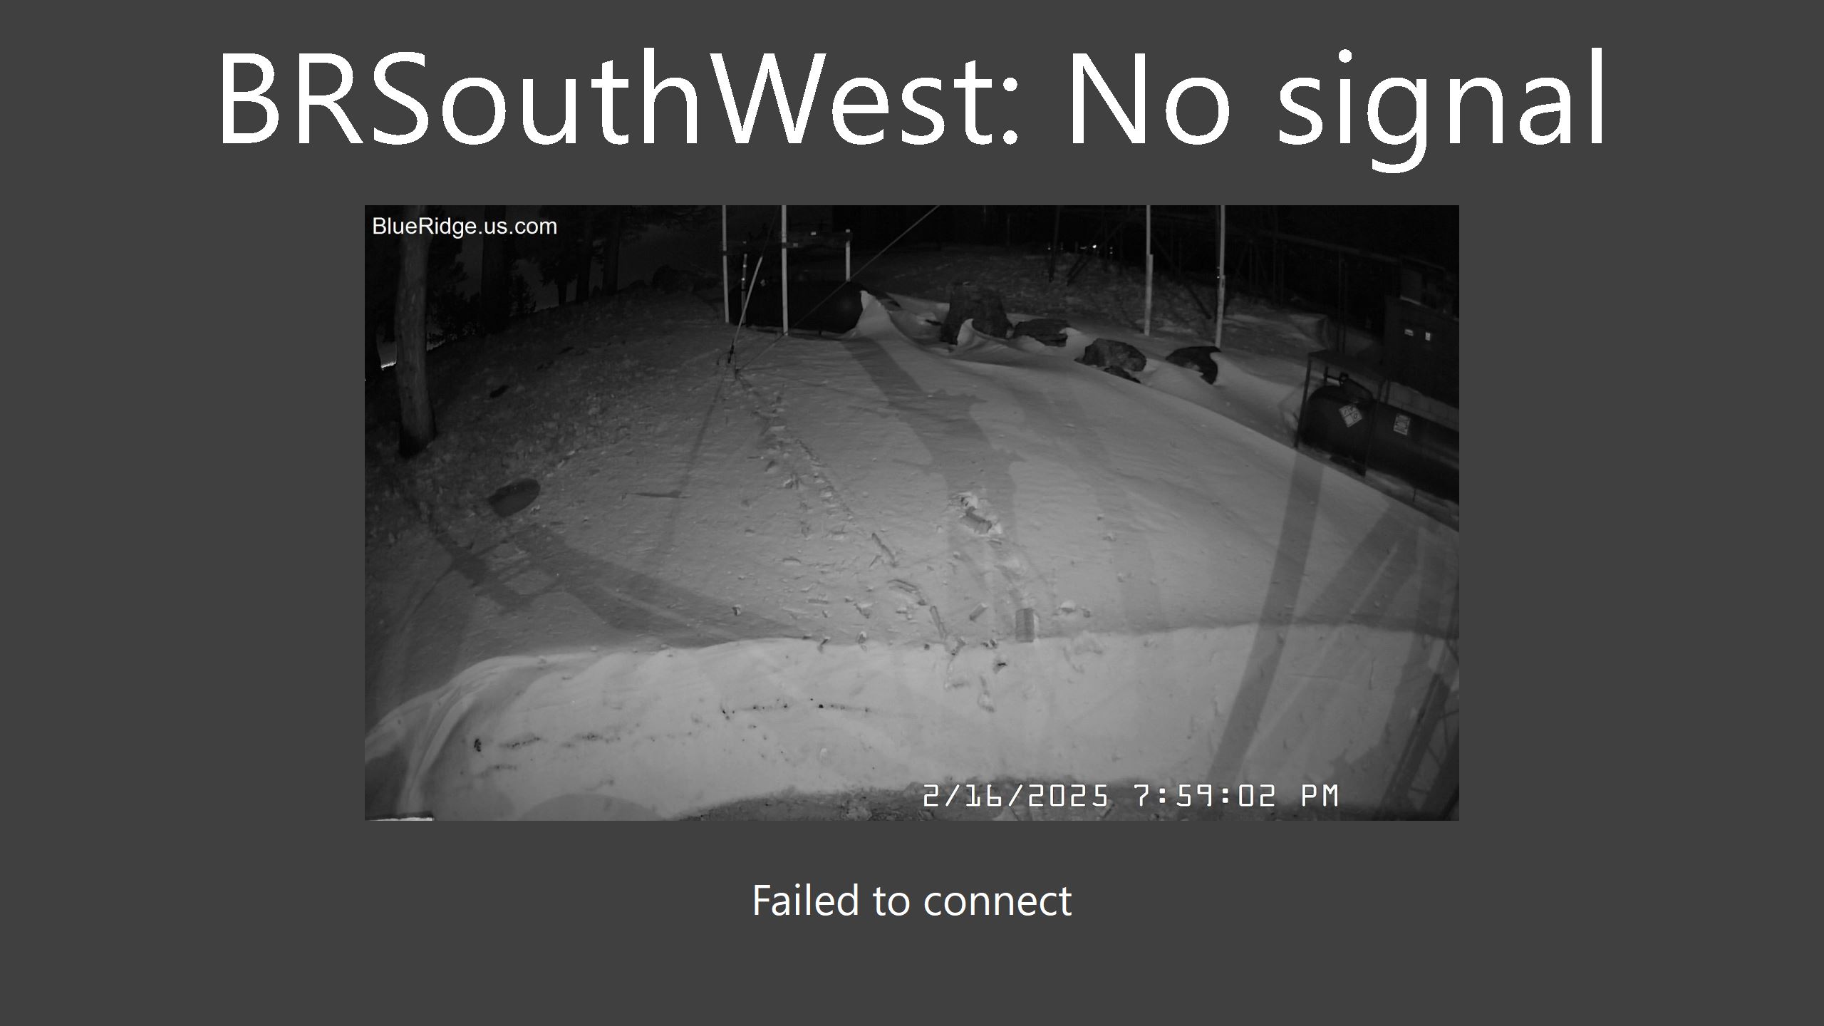Open the BlueRidge.us.com watermark link

465,227
